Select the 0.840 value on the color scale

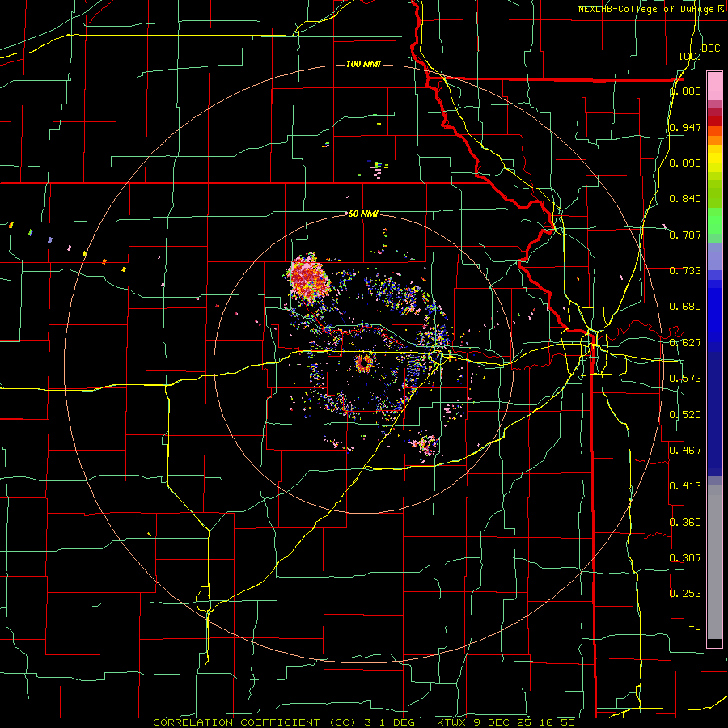click(x=685, y=199)
